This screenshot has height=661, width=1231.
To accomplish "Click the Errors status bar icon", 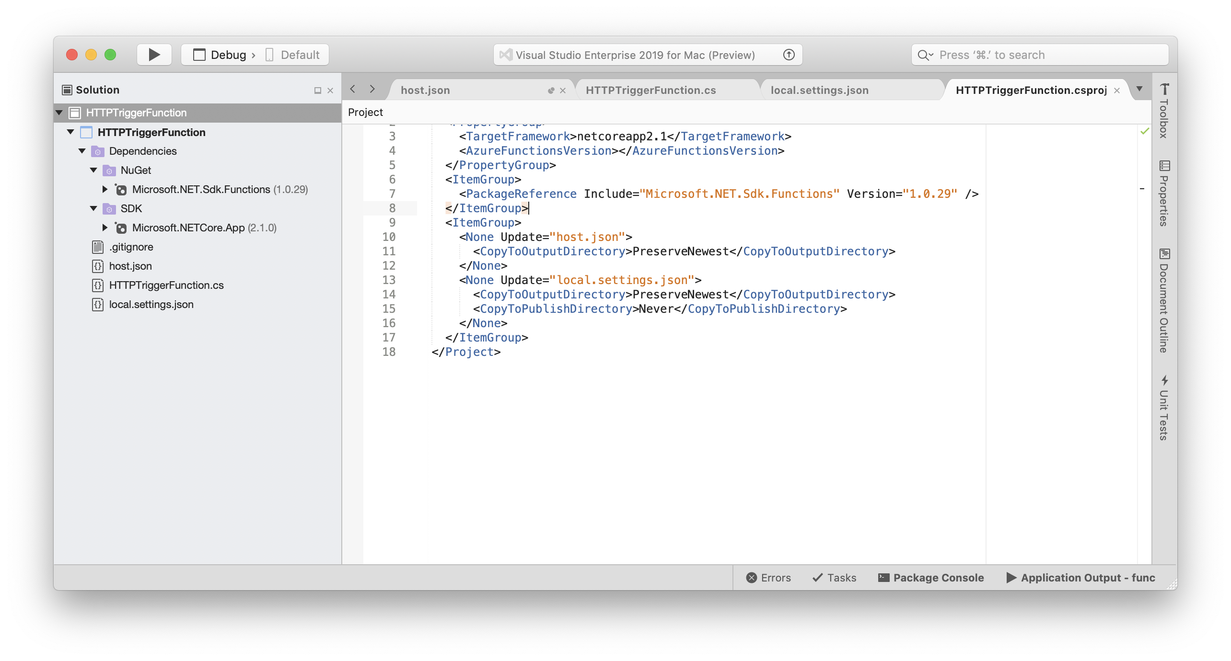I will coord(767,577).
